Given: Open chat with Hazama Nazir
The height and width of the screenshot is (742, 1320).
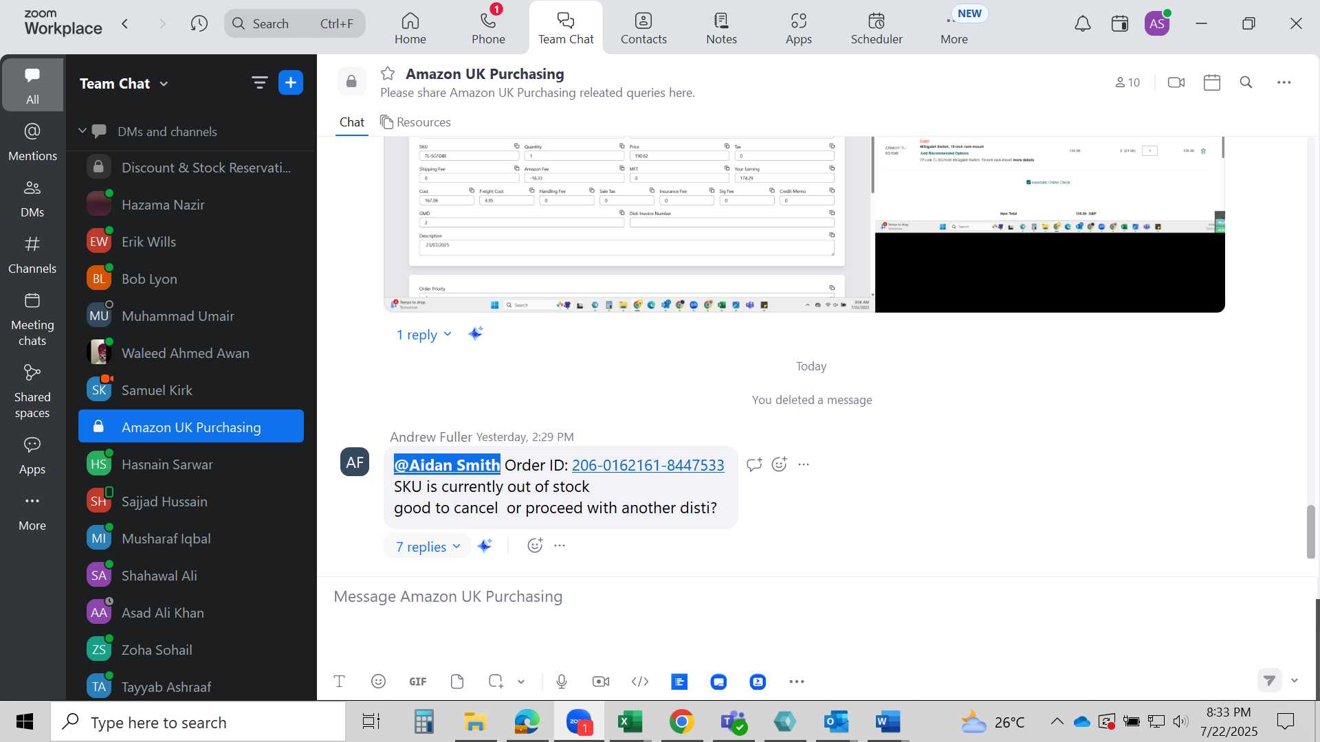Looking at the screenshot, I should [x=191, y=205].
